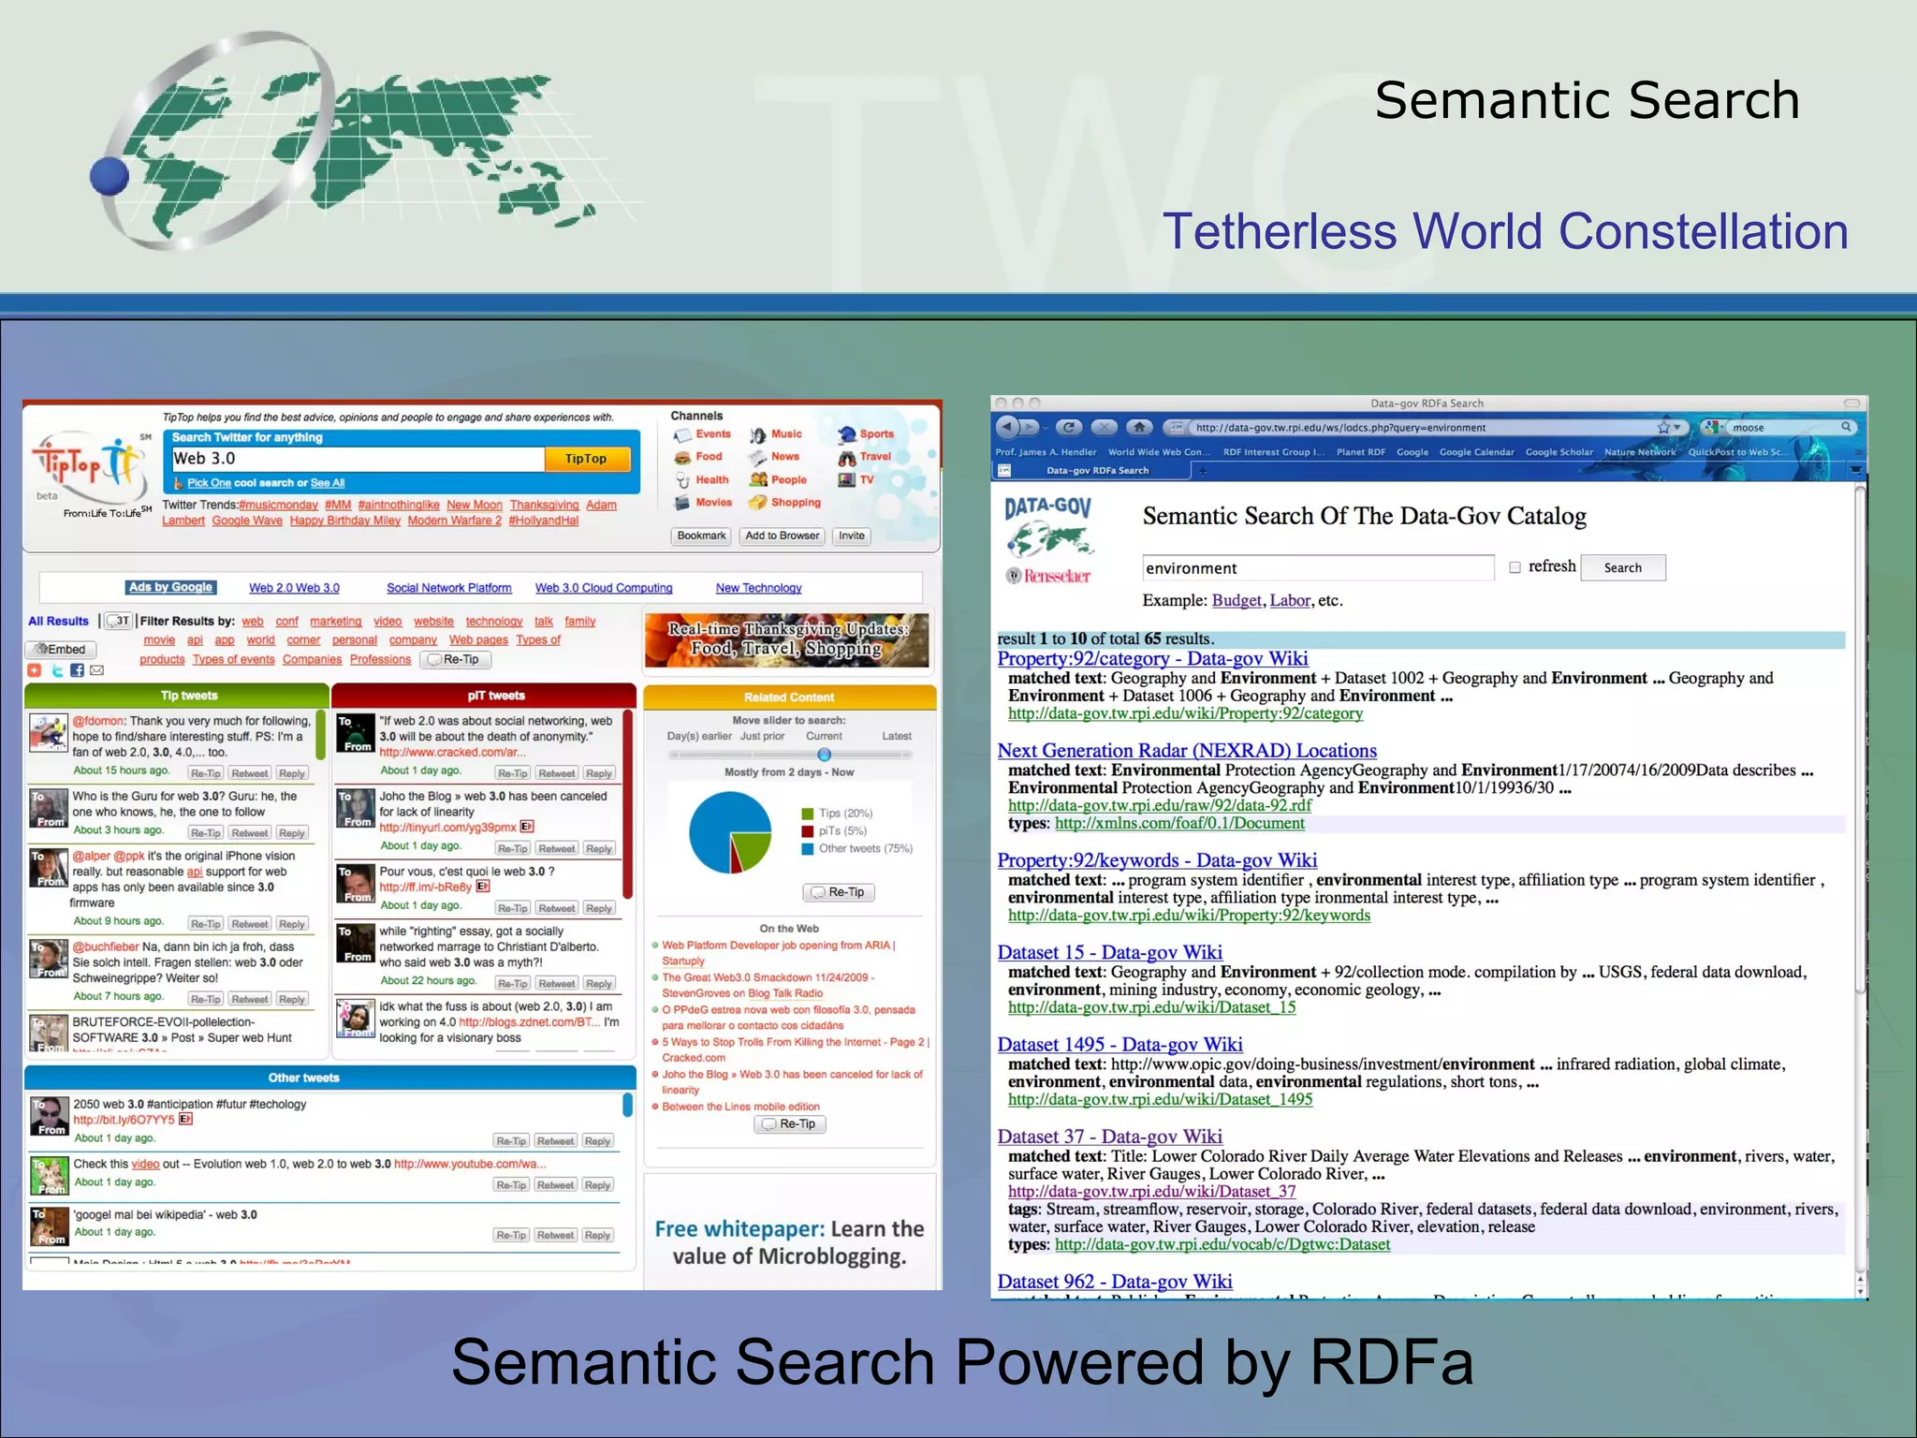Bookmark page with star icon in URL bar
The width and height of the screenshot is (1917, 1438).
[1663, 427]
